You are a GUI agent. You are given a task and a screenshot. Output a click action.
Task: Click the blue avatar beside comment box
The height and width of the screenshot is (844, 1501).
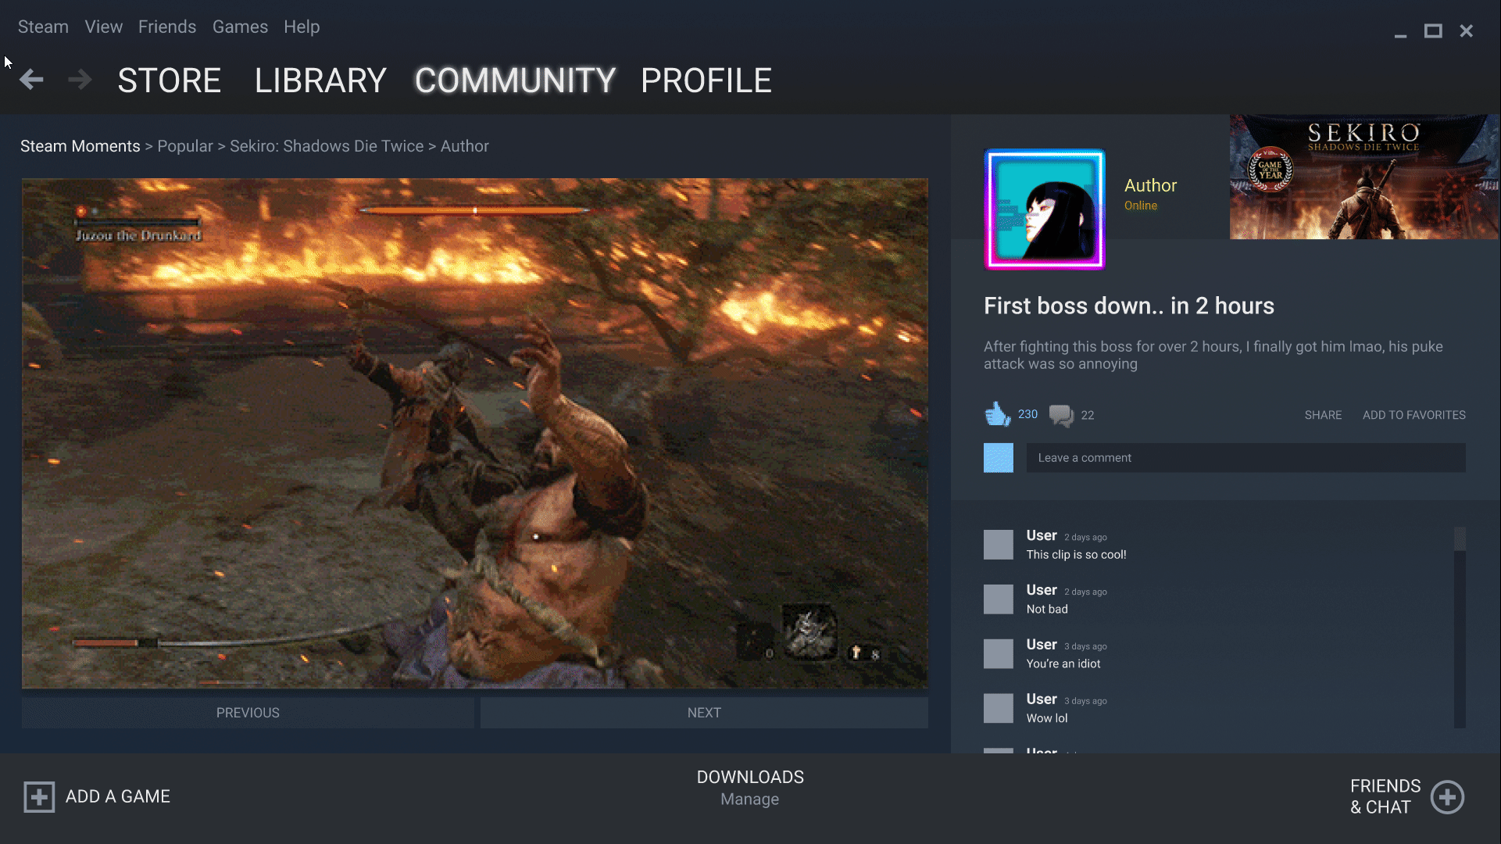tap(999, 458)
